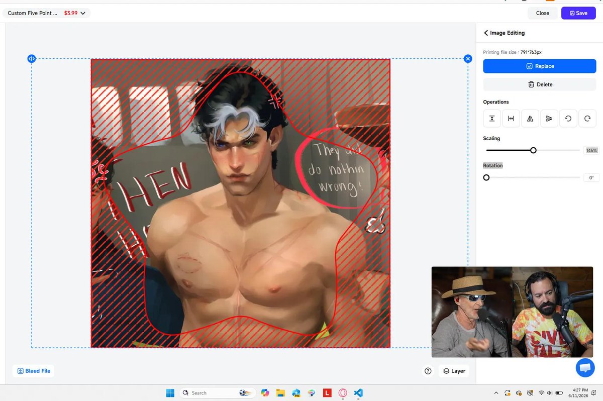Viewport: 603px width, 401px height.
Task: Click the $3.99 price label
Action: point(71,13)
